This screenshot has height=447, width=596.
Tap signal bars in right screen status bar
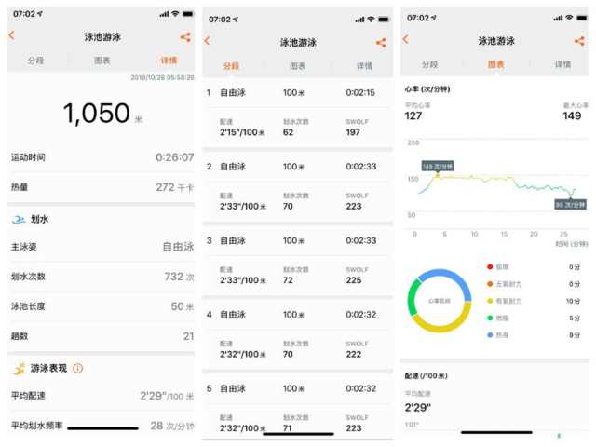558,18
